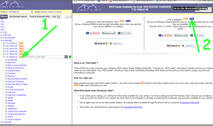Add Closeout feed to My Yahoo
This screenshot has height=126, width=213.
(165, 35)
